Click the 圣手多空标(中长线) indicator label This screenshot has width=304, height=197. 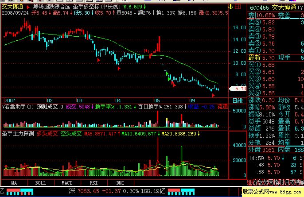[x=97, y=7]
